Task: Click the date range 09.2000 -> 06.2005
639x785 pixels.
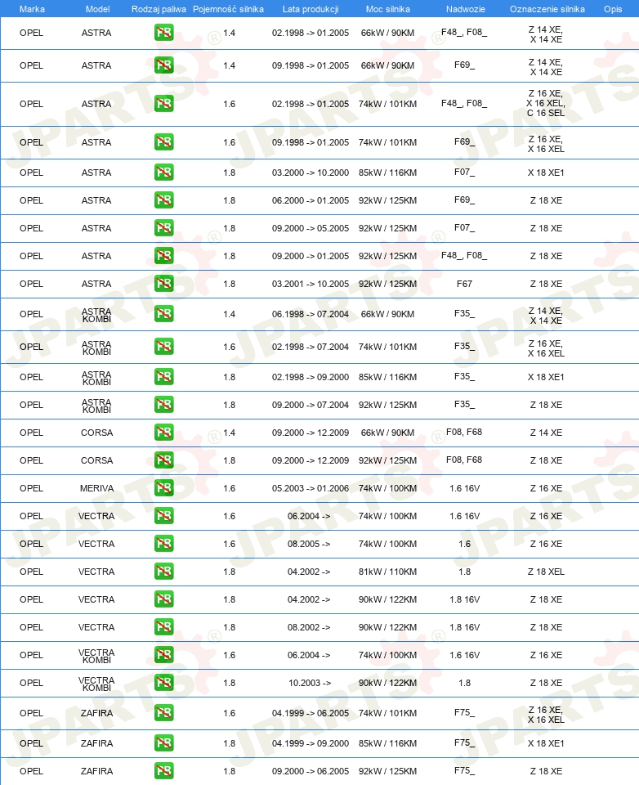Action: (x=311, y=771)
